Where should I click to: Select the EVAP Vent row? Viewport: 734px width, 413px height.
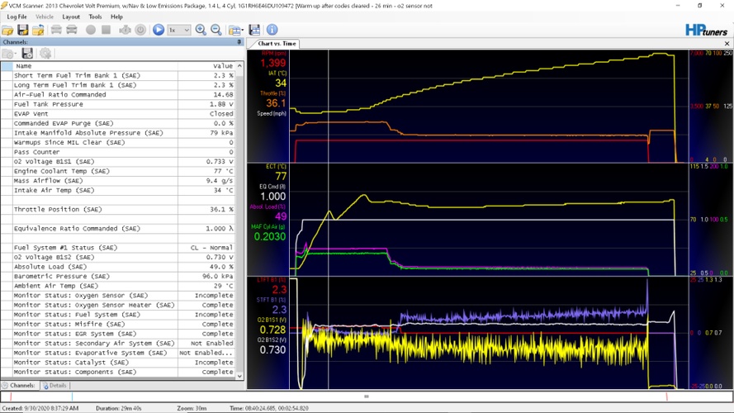click(118, 114)
